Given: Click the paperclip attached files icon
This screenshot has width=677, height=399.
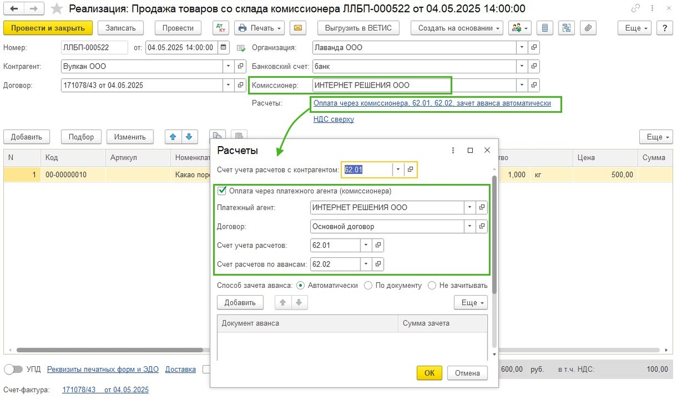Looking at the screenshot, I should click(x=588, y=28).
